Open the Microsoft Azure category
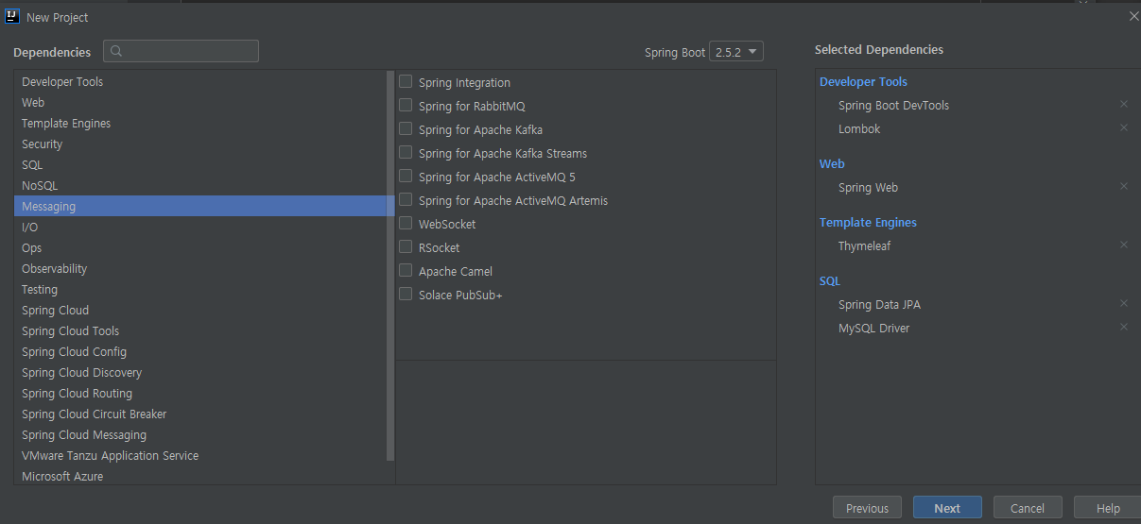The width and height of the screenshot is (1141, 524). point(200,476)
